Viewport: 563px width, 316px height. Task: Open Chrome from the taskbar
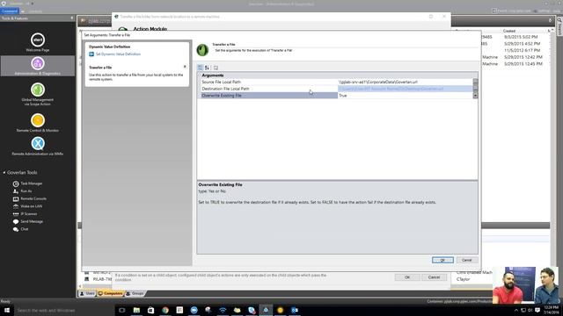click(x=165, y=310)
